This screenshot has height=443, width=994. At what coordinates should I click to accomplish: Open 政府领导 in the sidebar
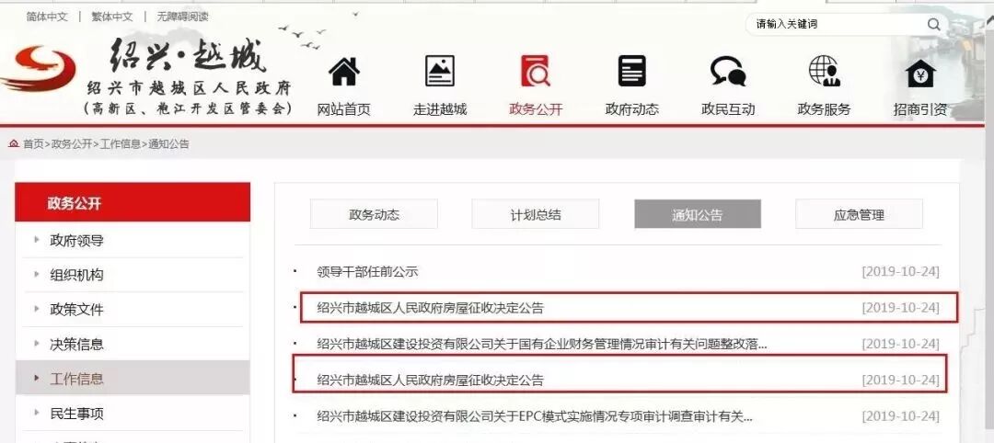(76, 241)
